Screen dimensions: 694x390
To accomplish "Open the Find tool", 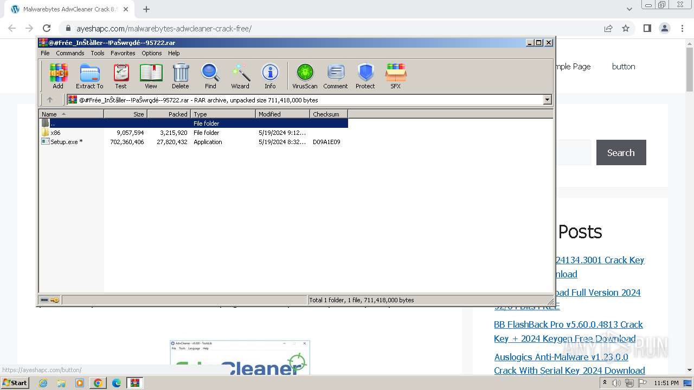I will click(x=210, y=76).
